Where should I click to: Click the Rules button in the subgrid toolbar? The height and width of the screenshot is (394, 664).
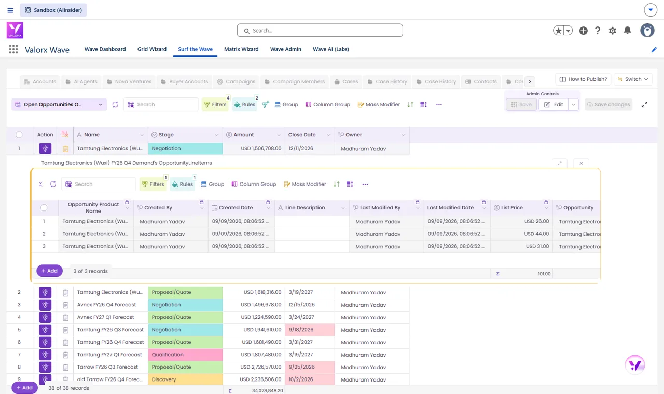click(182, 184)
